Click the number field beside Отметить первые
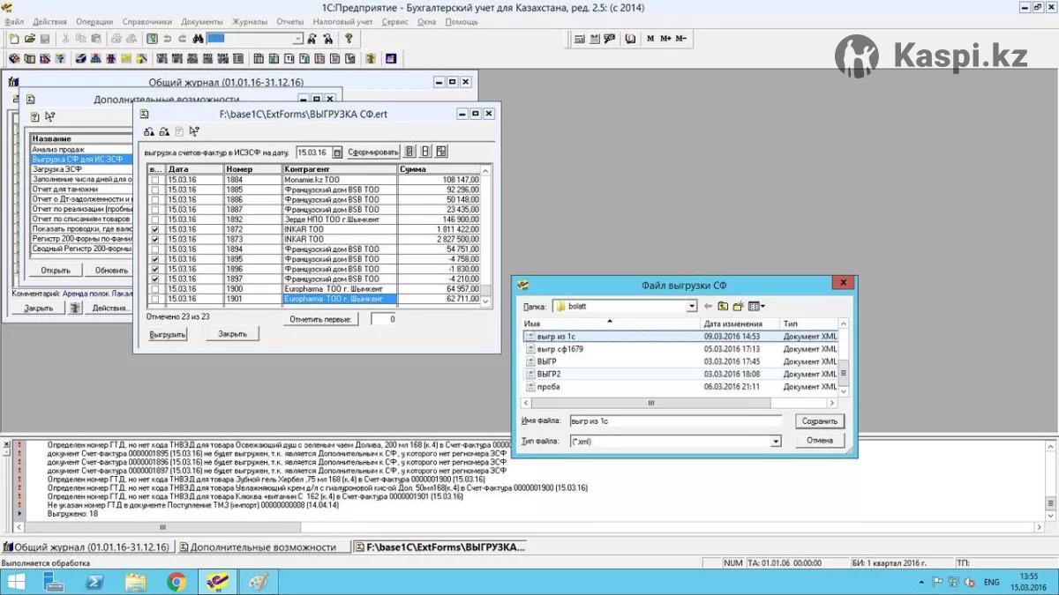 (382, 319)
